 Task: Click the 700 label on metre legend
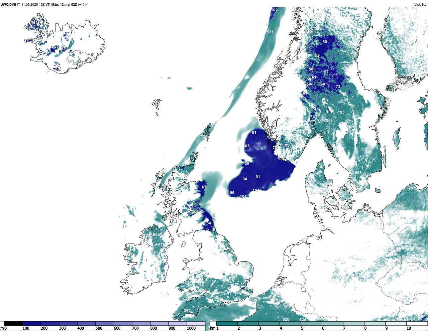click(x=135, y=328)
